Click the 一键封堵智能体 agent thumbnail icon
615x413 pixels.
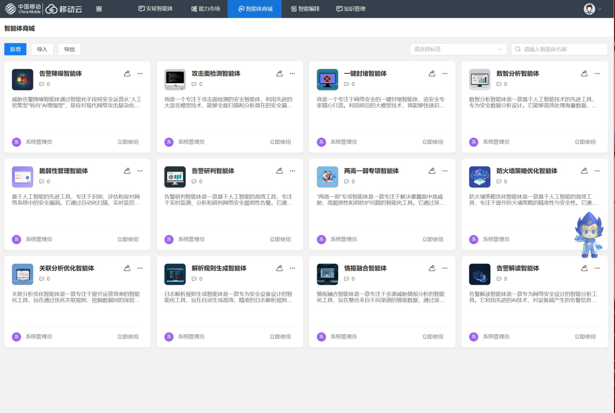click(327, 80)
